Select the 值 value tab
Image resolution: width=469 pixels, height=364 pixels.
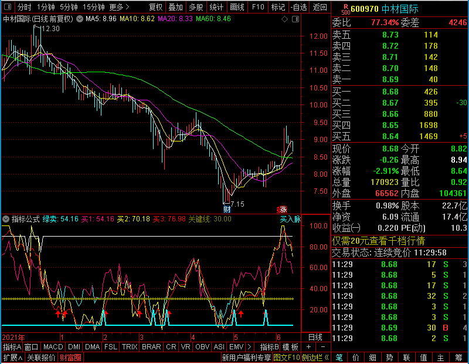pos(423,358)
